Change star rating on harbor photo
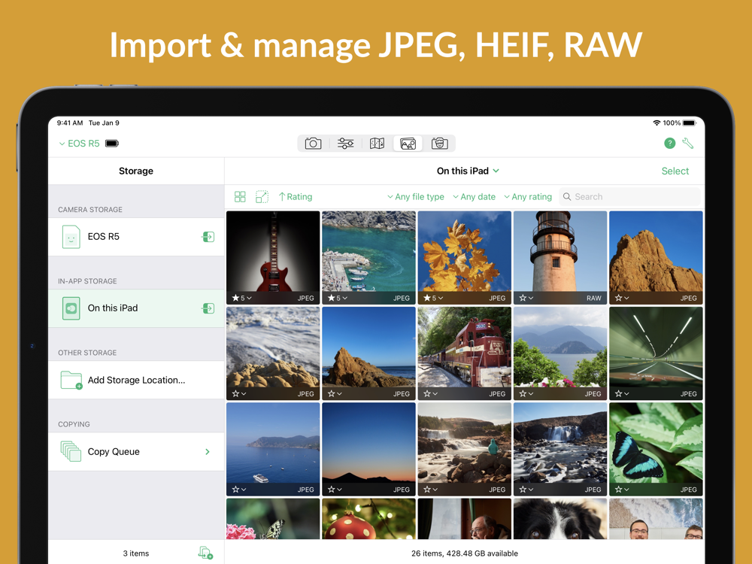This screenshot has width=752, height=564. (x=338, y=298)
